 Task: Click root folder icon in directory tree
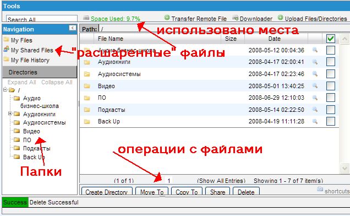[12, 90]
